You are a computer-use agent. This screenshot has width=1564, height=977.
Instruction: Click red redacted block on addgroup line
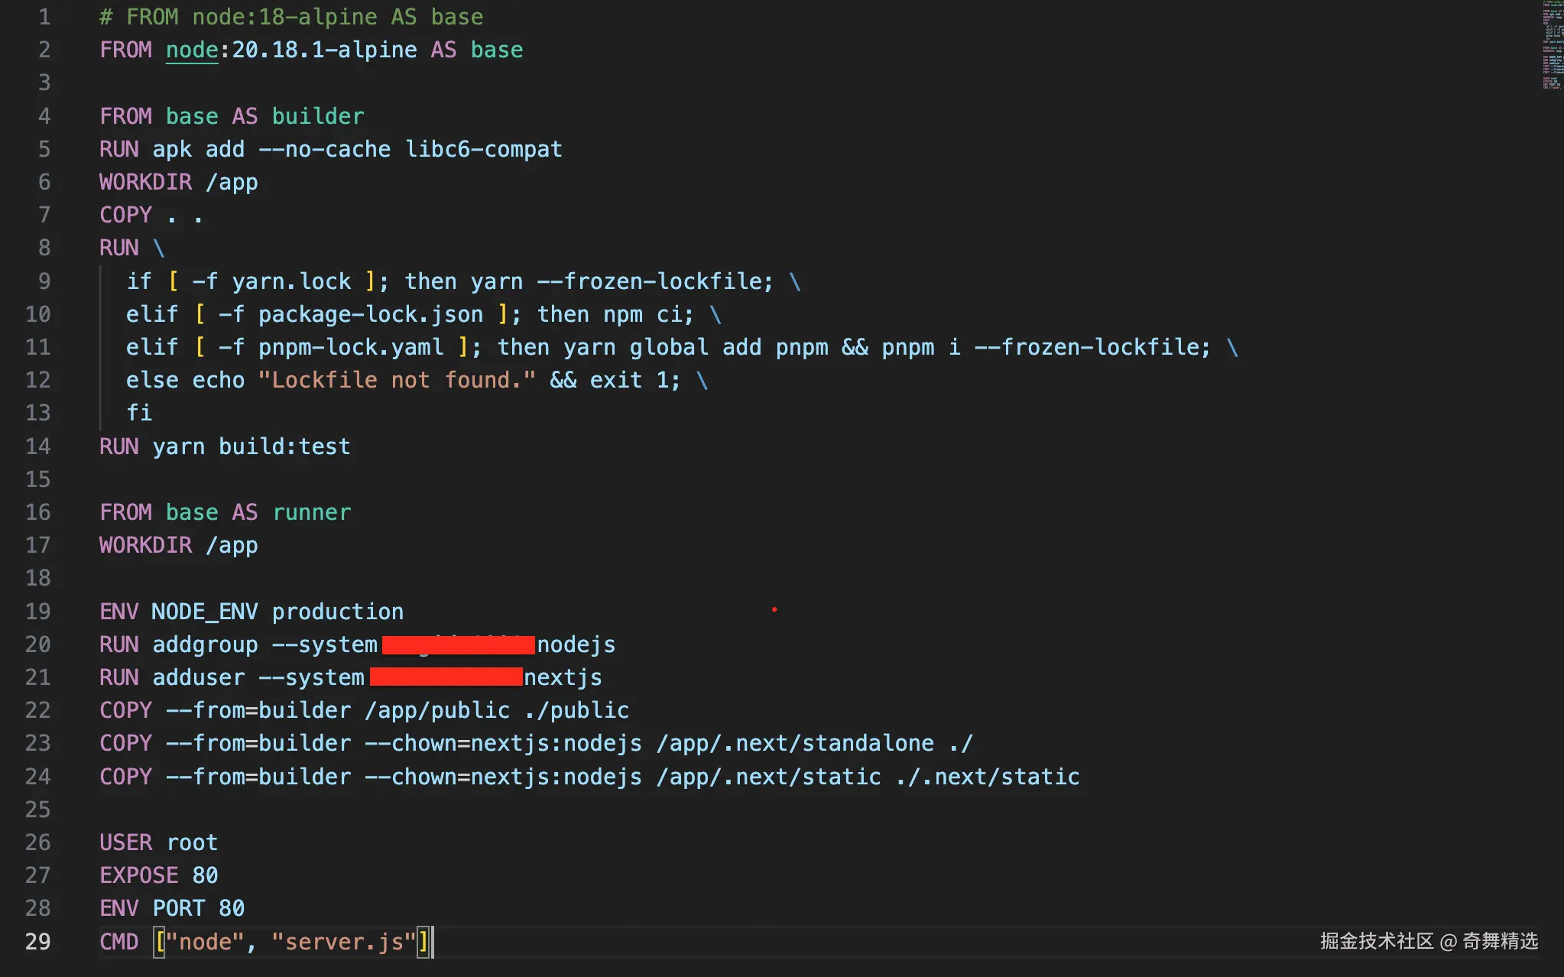coord(458,645)
